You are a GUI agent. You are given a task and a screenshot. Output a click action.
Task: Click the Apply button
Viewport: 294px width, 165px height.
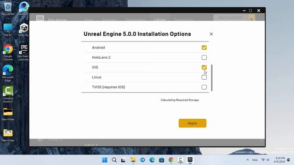(192, 123)
